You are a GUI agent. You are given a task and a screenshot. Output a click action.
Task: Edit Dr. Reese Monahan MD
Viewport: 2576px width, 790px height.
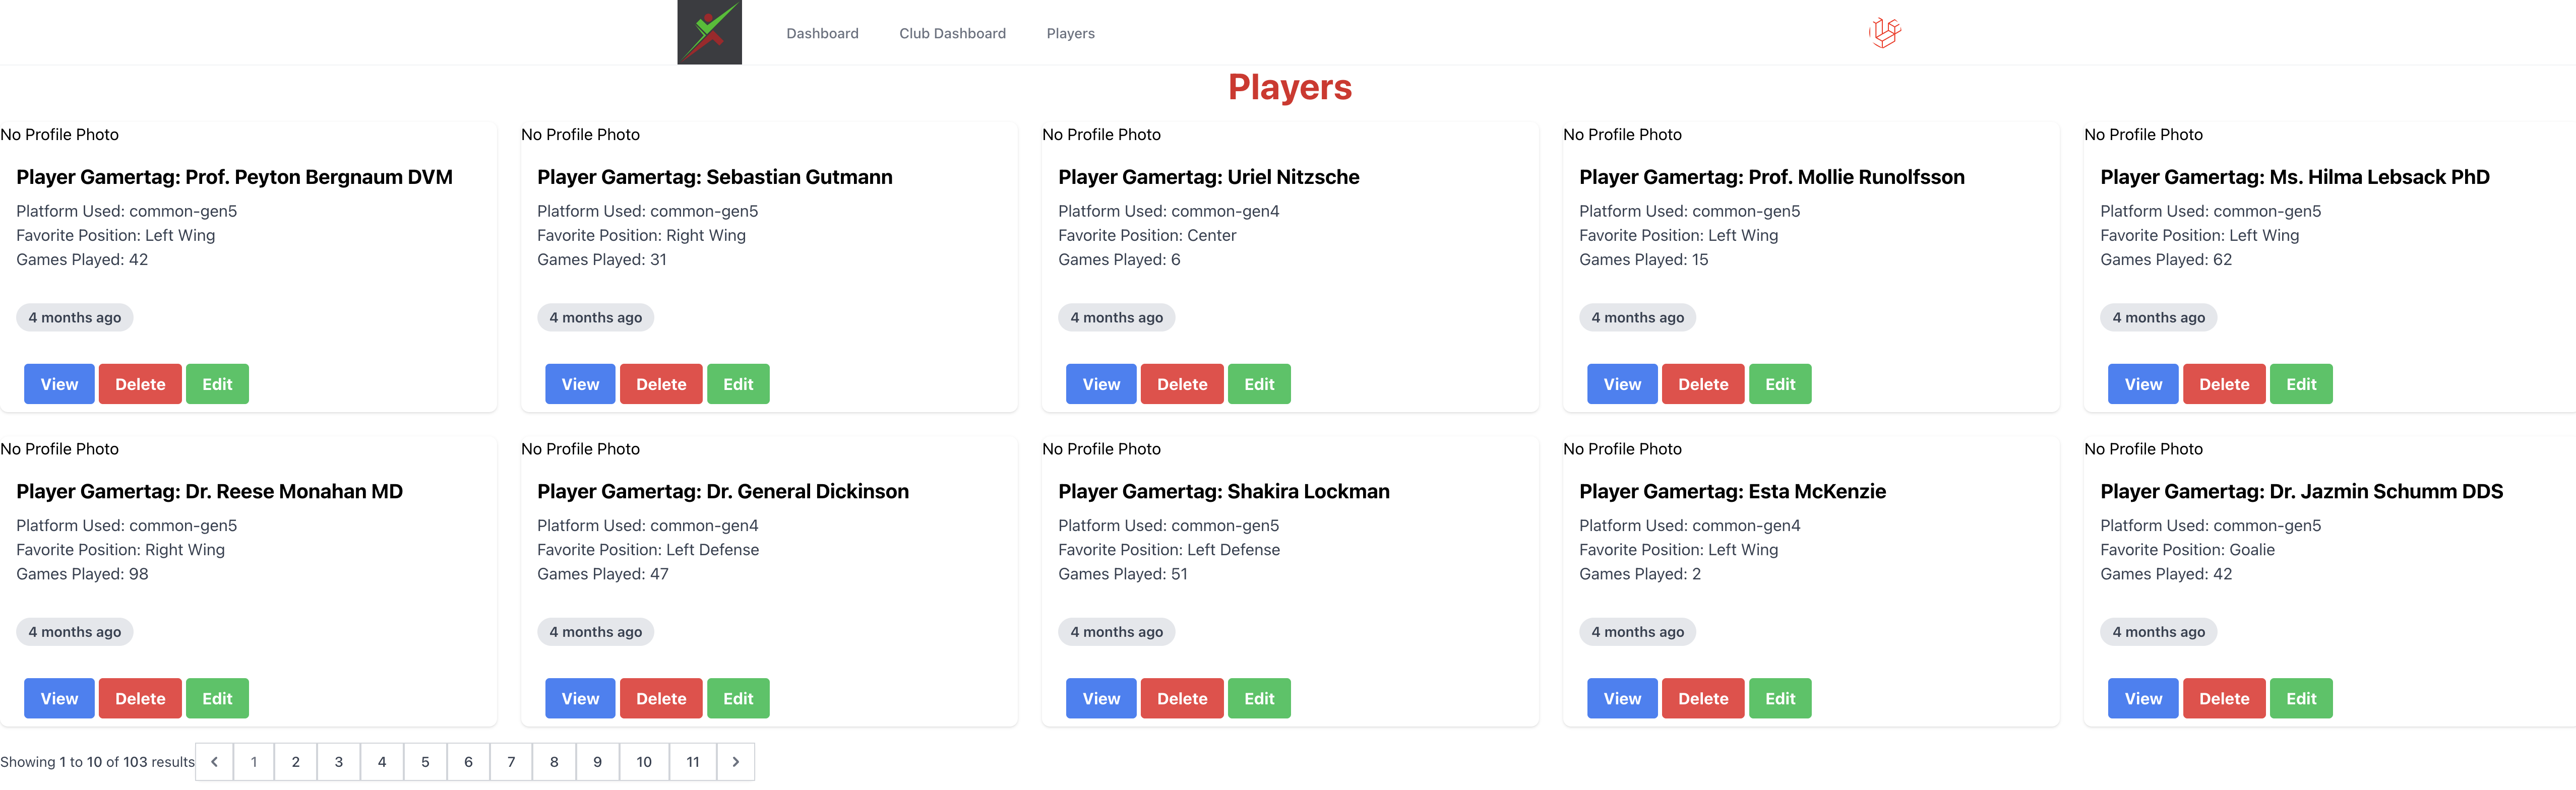(217, 698)
